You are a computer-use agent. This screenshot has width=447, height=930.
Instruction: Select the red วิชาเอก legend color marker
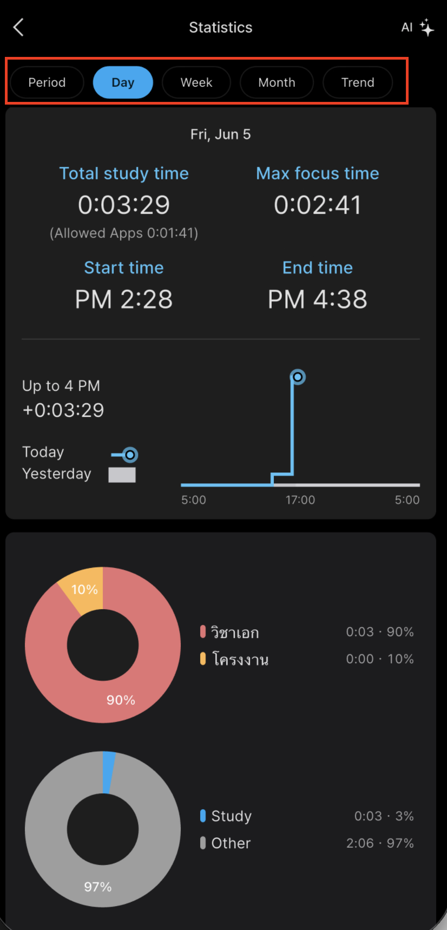pos(203,631)
